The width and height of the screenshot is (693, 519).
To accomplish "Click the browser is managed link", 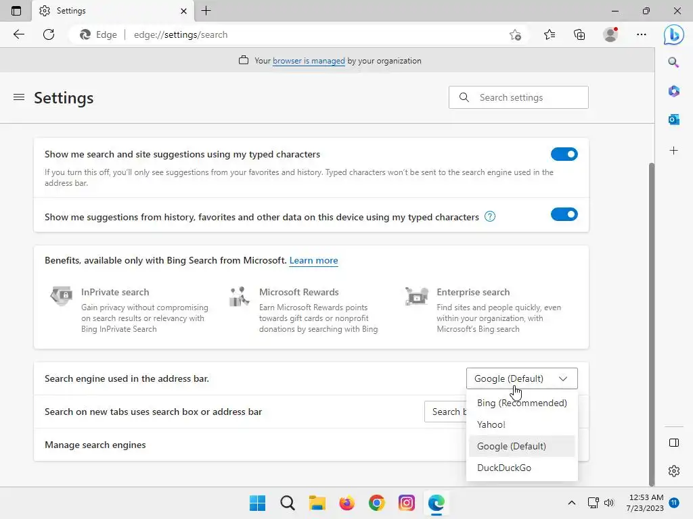I will click(309, 60).
